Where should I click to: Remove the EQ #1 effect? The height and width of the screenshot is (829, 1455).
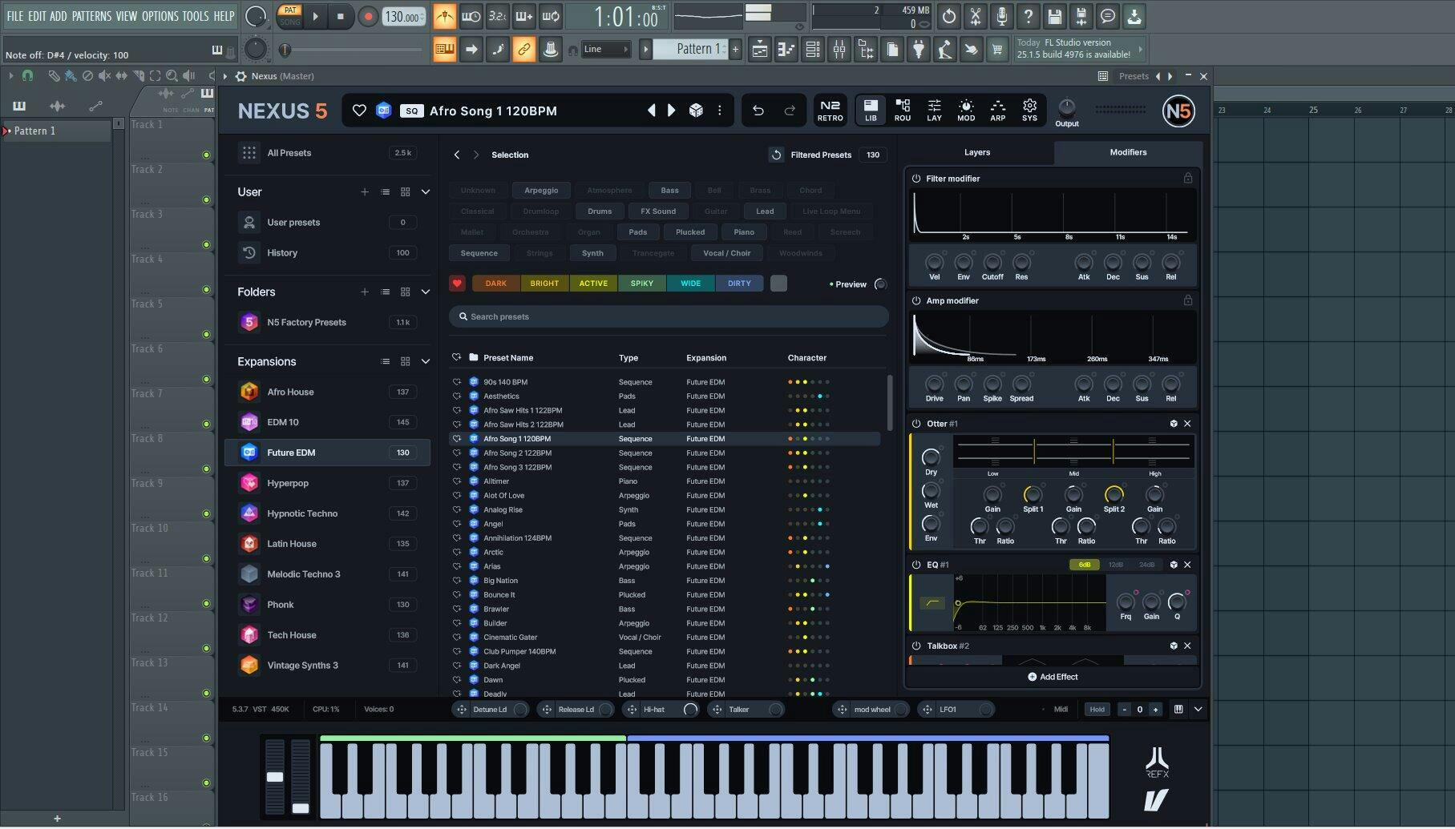[x=1187, y=565]
